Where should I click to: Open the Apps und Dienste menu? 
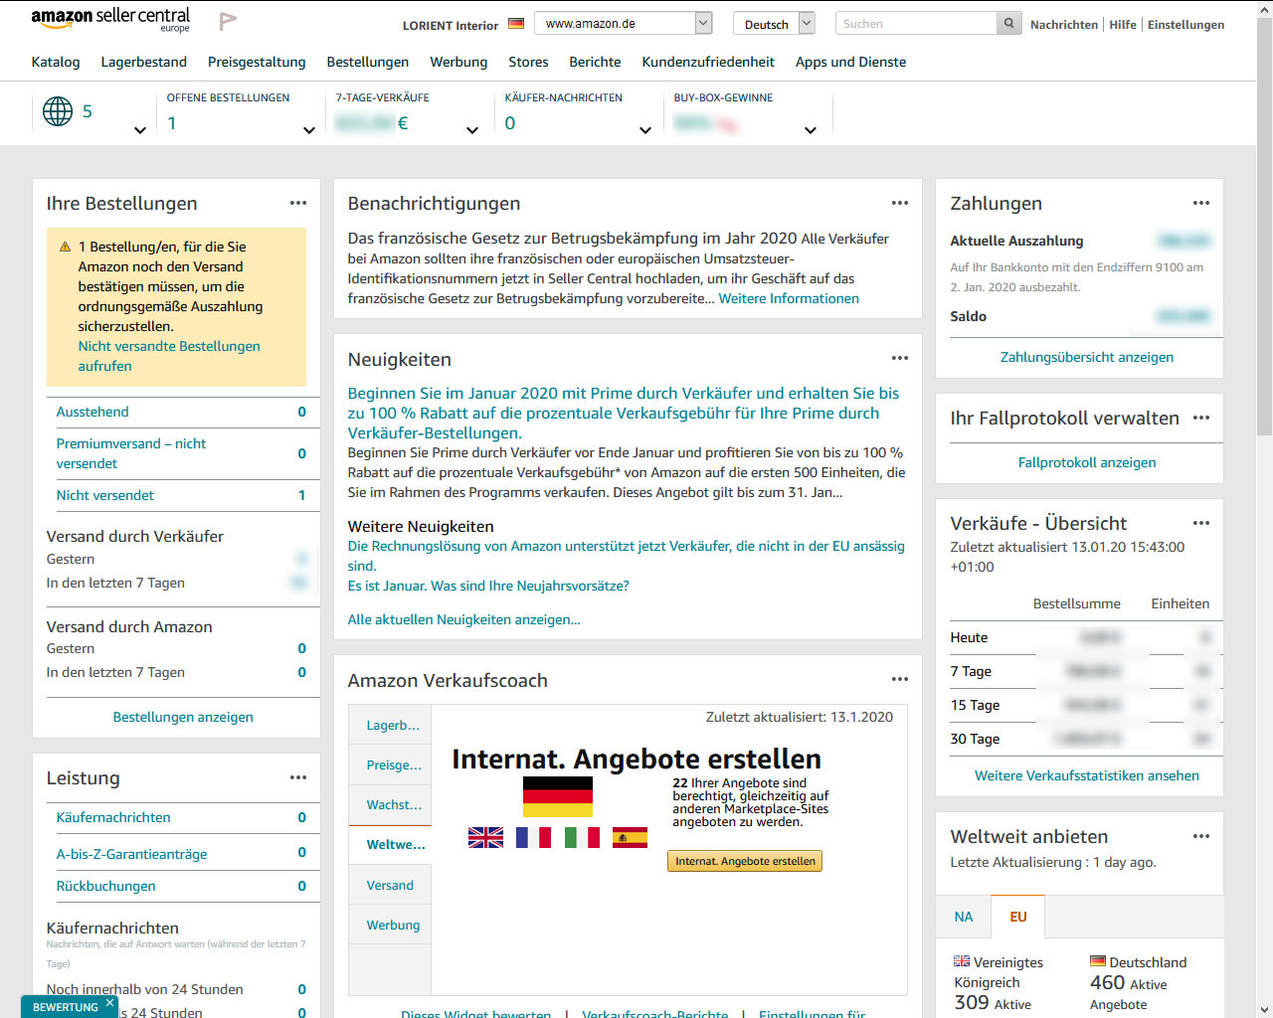coord(850,62)
